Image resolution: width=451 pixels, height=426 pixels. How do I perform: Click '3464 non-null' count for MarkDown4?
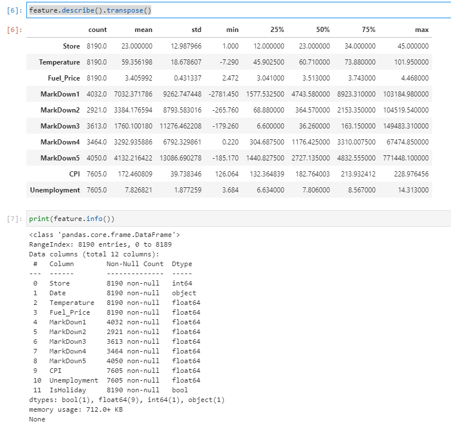point(133,351)
